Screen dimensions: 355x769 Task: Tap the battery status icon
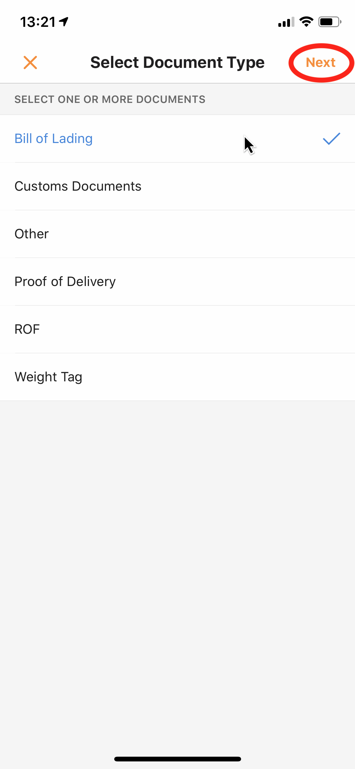[329, 22]
